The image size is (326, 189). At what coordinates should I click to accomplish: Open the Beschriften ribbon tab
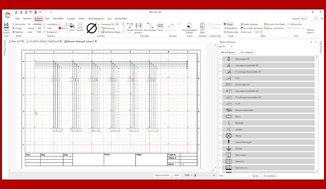click(58, 18)
